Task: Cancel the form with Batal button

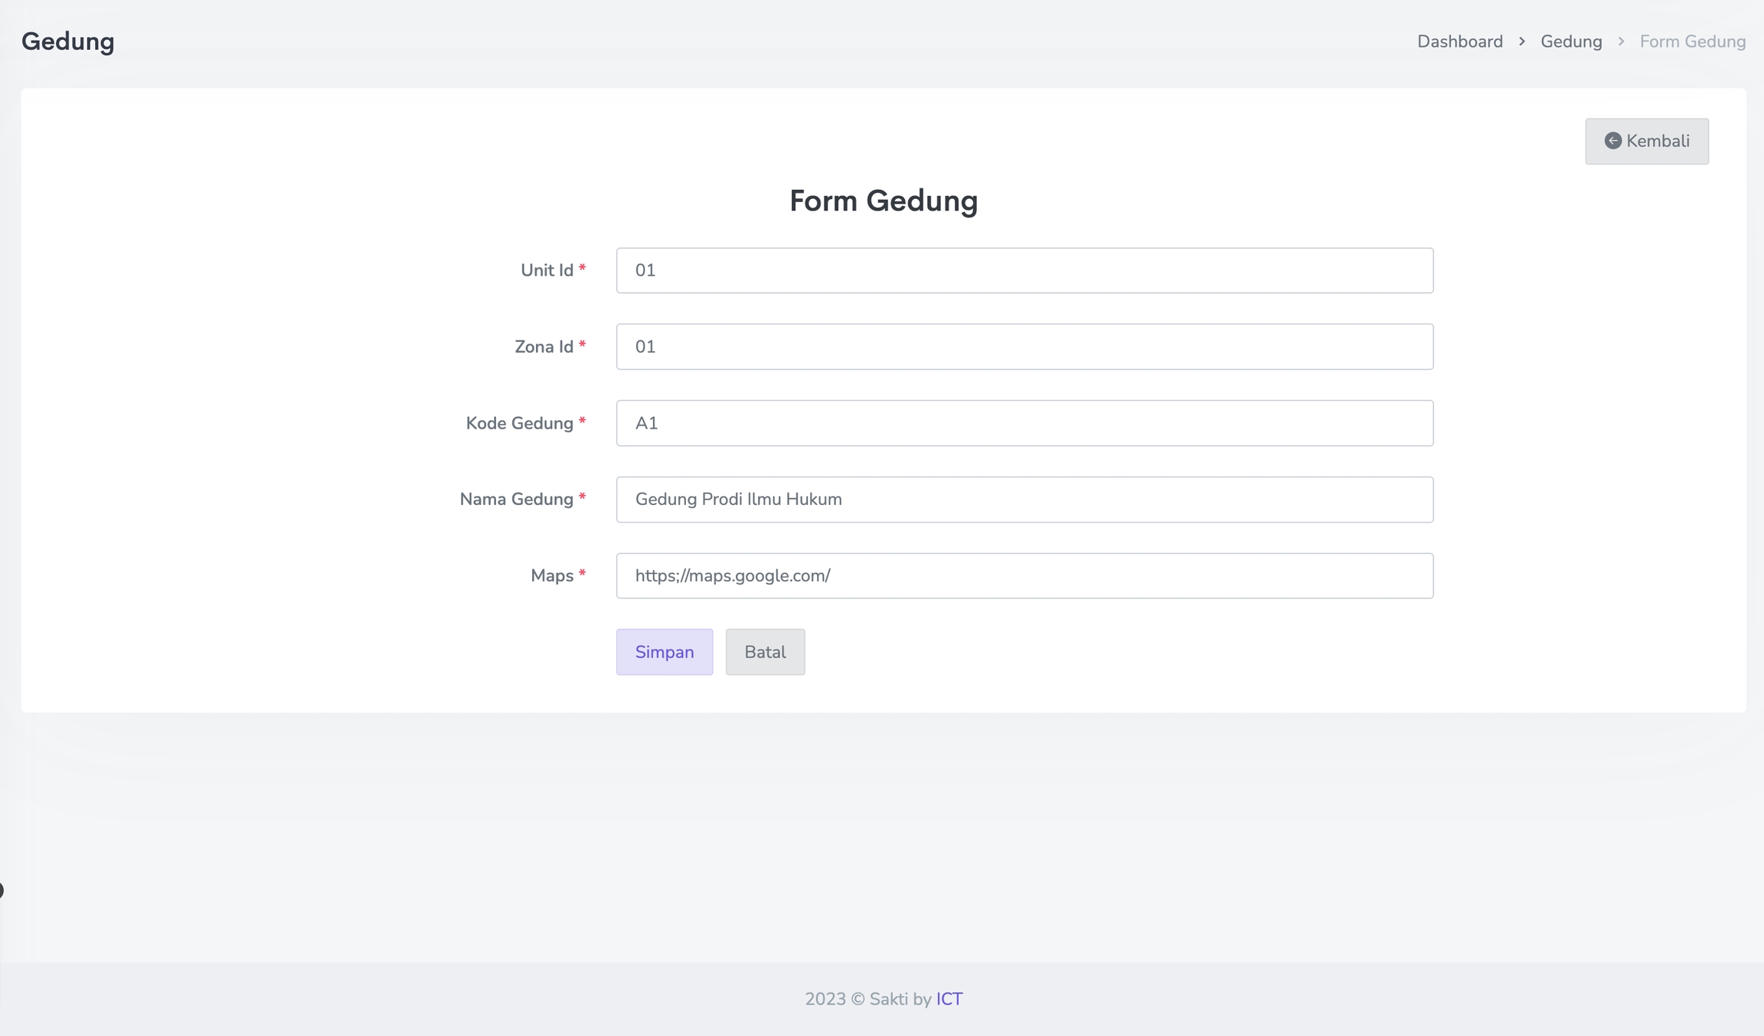Action: (x=765, y=652)
